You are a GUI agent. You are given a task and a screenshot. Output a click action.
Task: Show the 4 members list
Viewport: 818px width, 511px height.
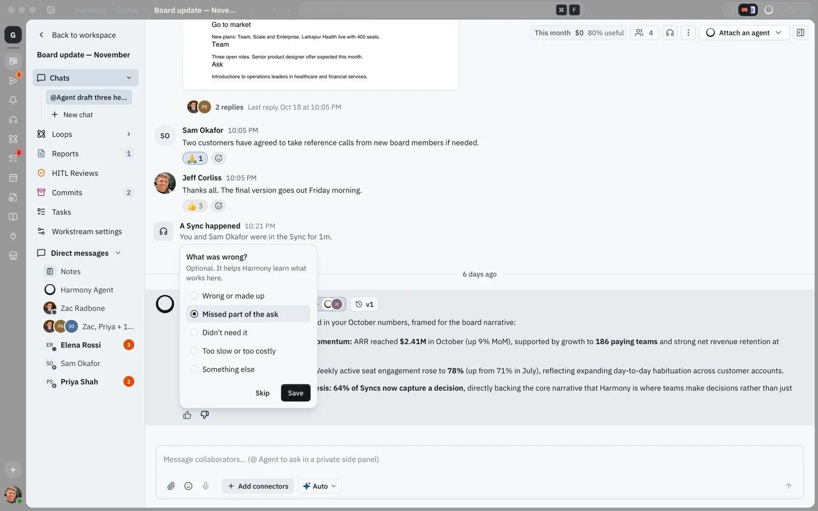point(644,33)
